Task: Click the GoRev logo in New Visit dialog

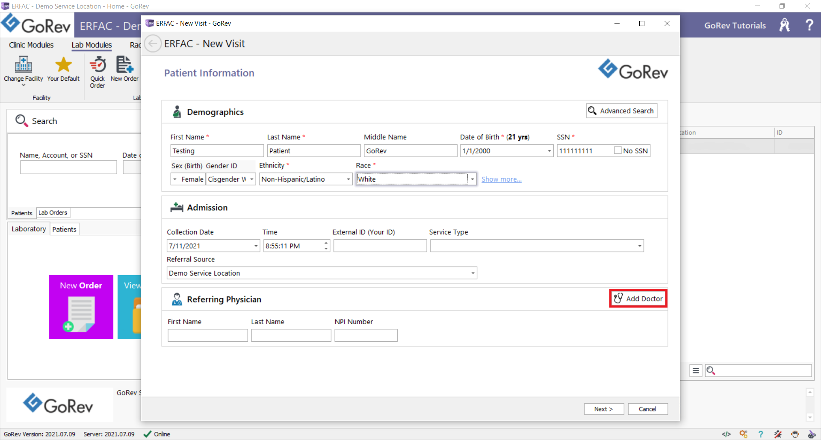Action: (632, 70)
